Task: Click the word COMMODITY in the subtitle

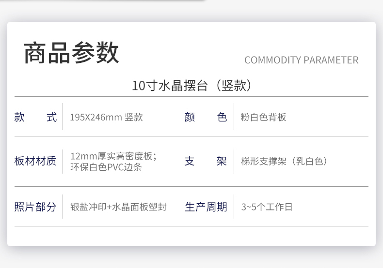Action: point(273,60)
